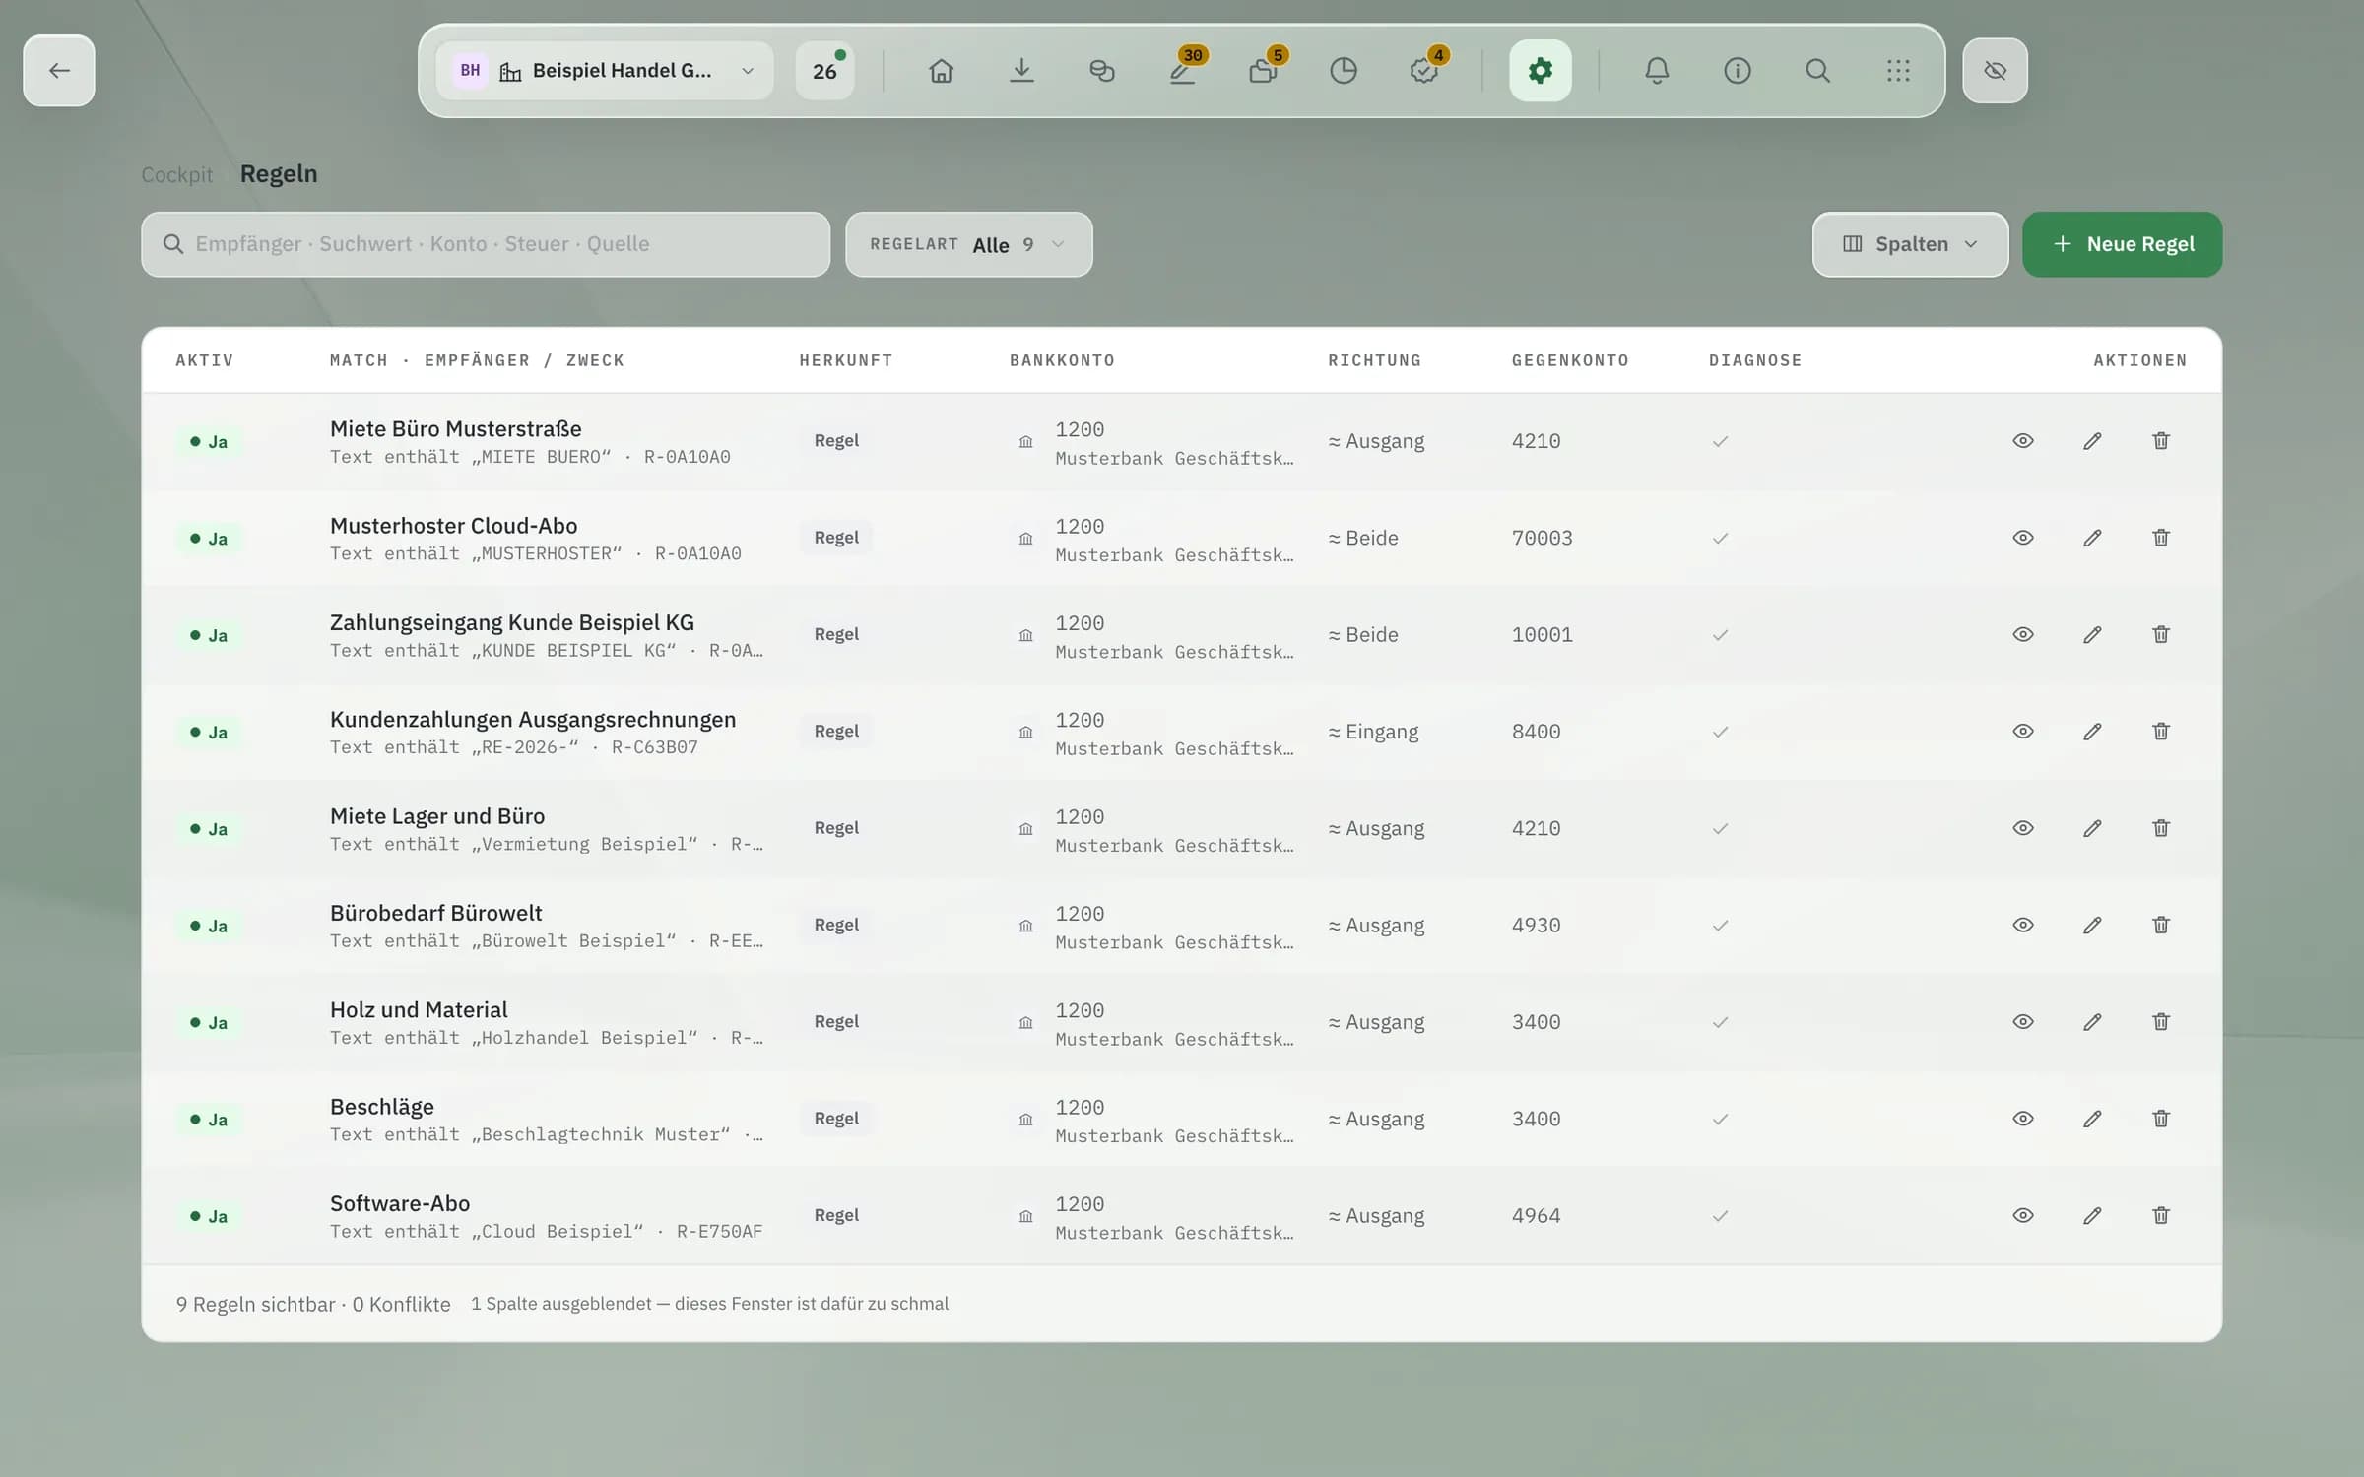Click the green gear settings icon

1540,71
